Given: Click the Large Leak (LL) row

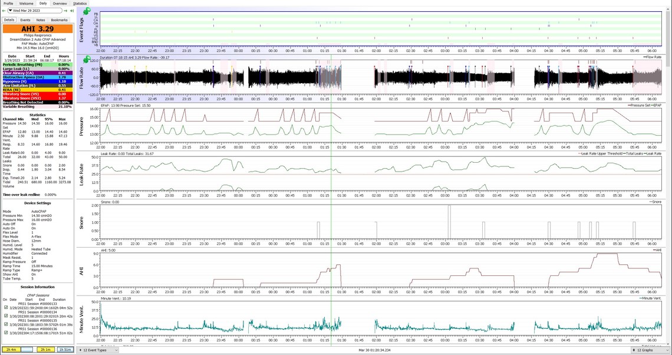Looking at the screenshot, I should pos(38,68).
